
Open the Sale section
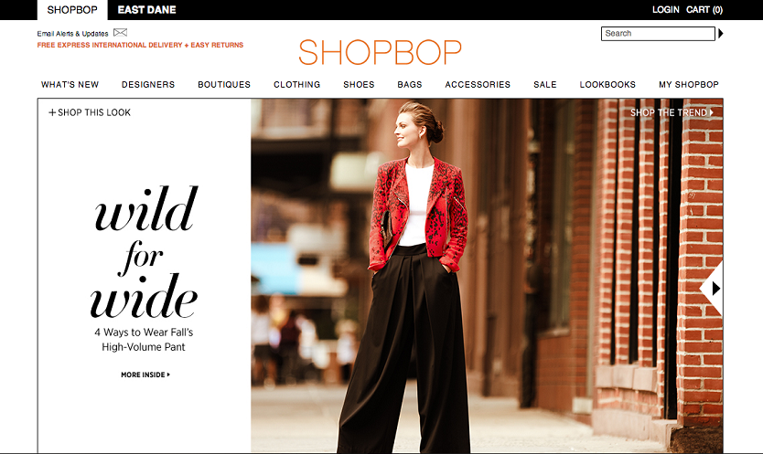coord(545,85)
